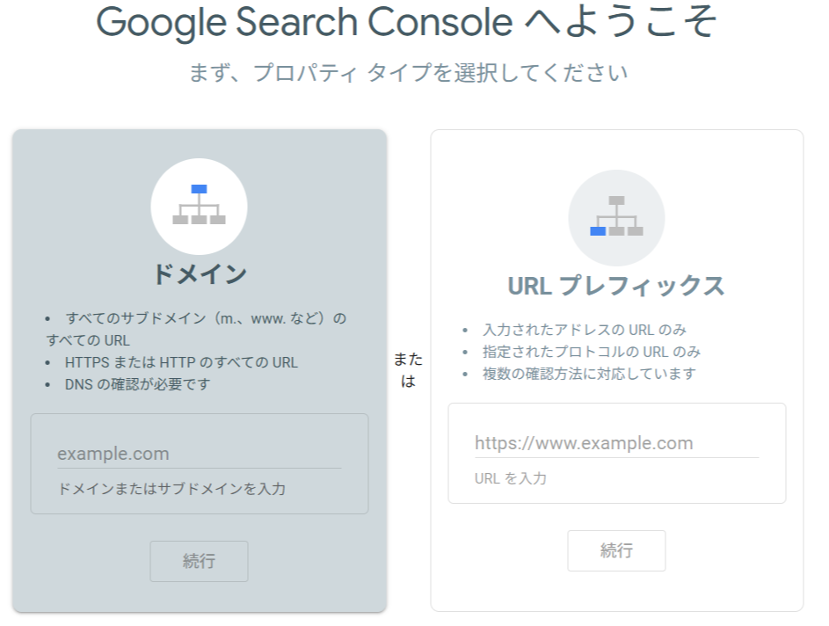This screenshot has height=626, width=829.
Task: Select the URL プレフィックス heading
Action: pyautogui.click(x=616, y=286)
